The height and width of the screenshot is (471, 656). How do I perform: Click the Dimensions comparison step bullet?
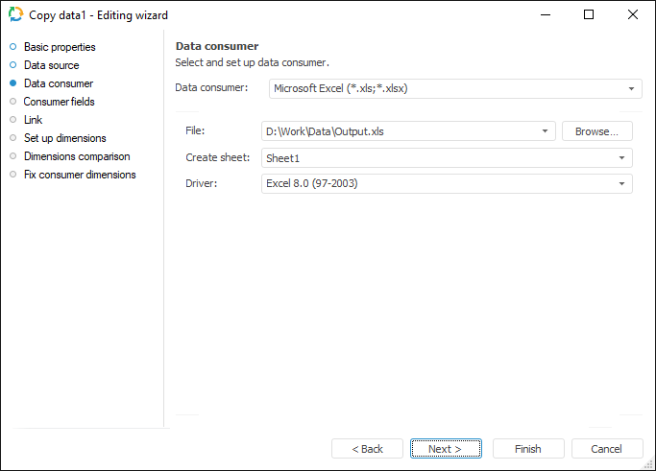[x=13, y=156]
